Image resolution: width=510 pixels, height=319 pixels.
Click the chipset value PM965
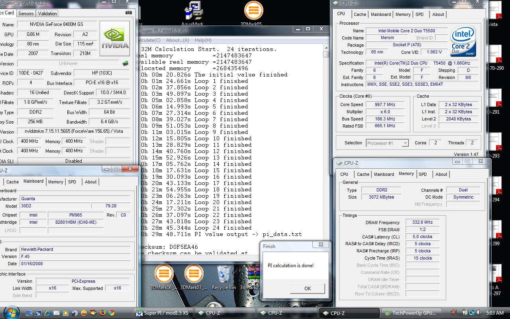pos(76,215)
